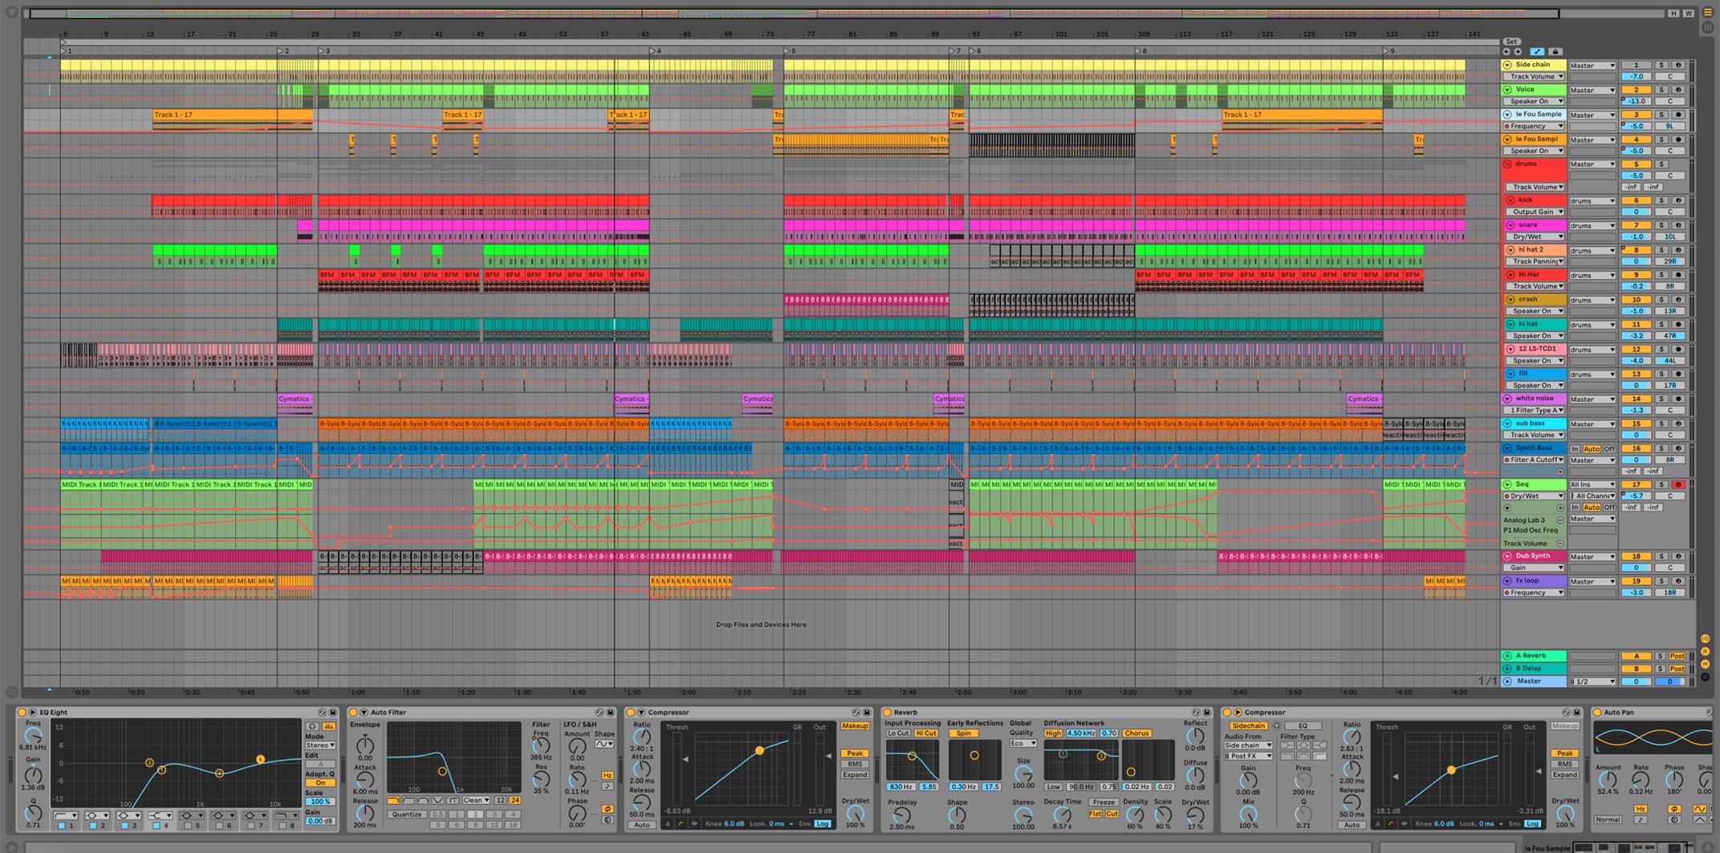Show the In/Out section with the I-O button
The image size is (1720, 853).
point(1705,639)
